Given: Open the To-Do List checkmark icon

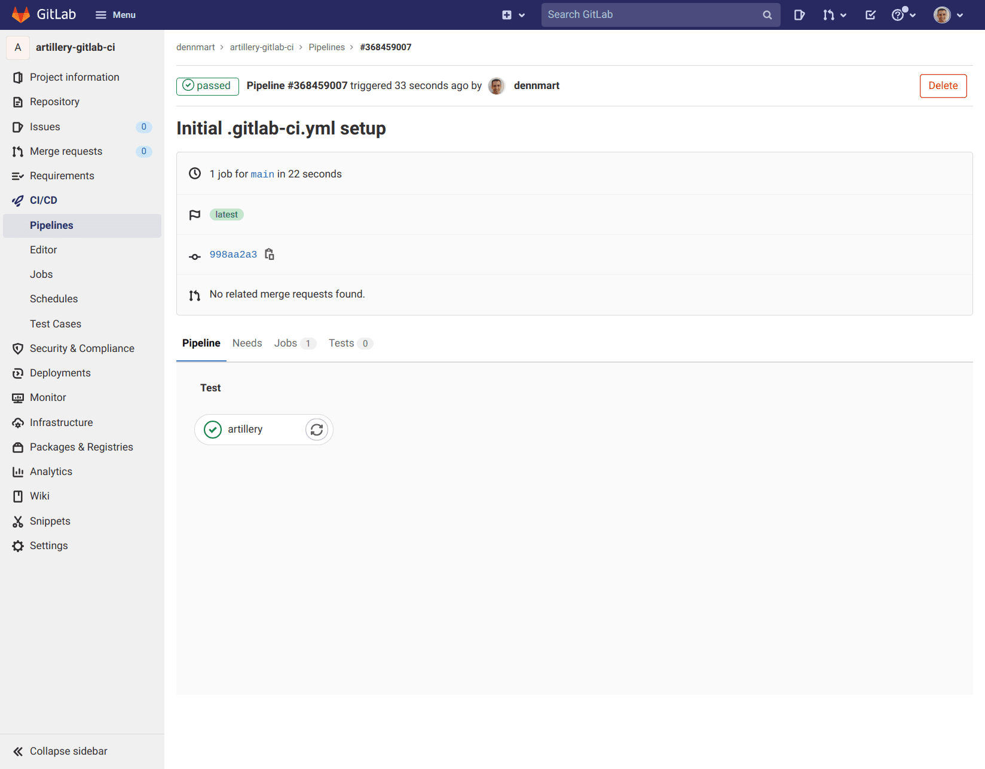Looking at the screenshot, I should [x=870, y=14].
